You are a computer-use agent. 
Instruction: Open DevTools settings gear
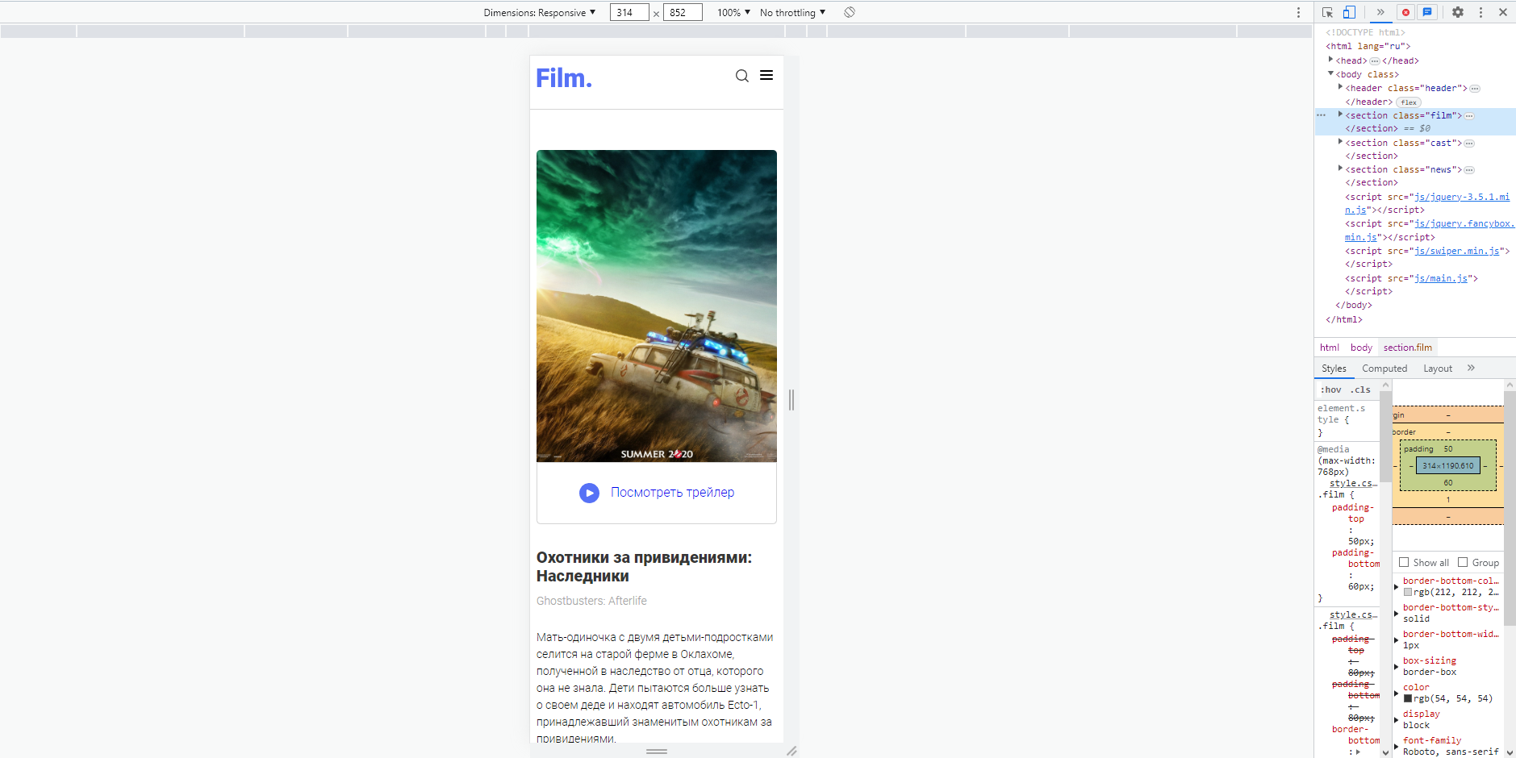(x=1459, y=12)
